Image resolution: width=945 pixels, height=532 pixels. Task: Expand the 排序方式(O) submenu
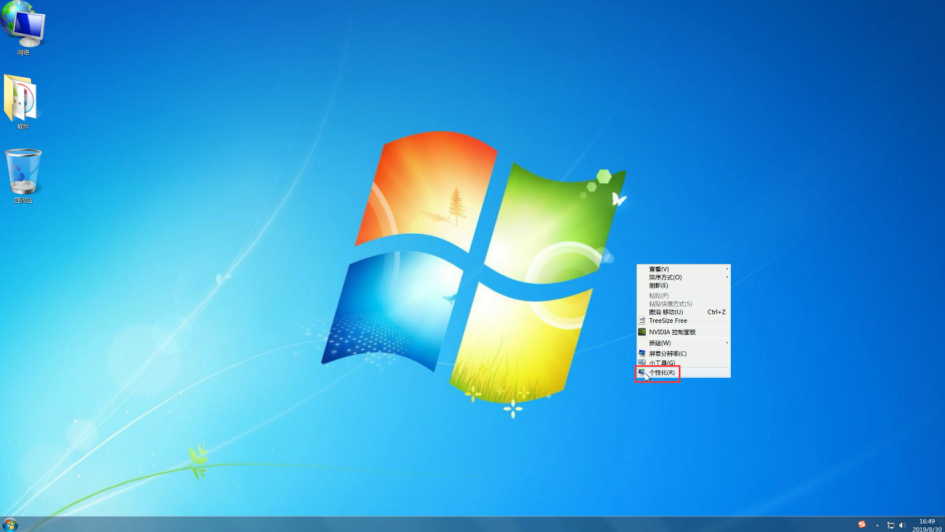[x=683, y=277]
